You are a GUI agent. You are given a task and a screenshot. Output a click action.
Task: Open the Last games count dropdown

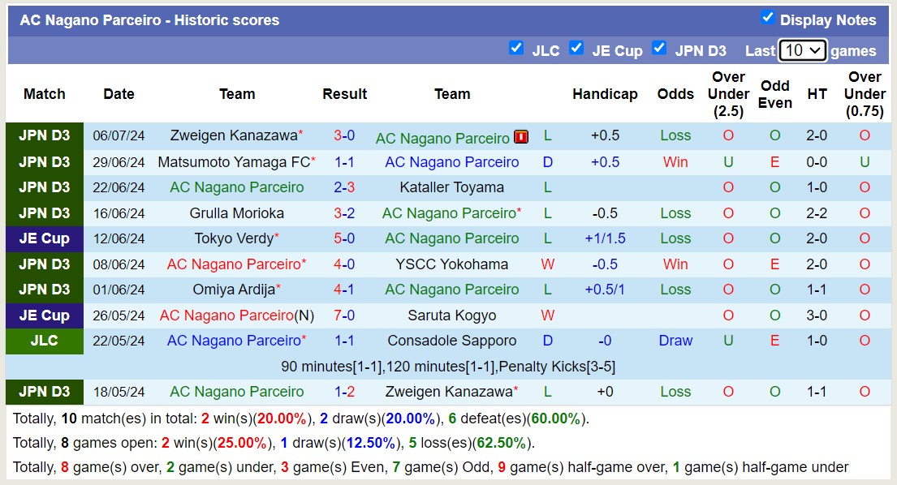point(802,50)
